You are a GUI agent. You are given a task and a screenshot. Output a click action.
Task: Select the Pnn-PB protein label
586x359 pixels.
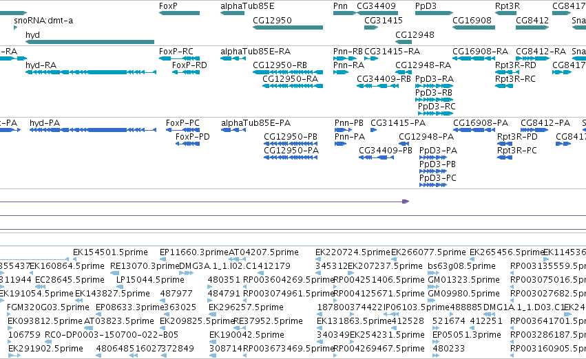(349, 123)
